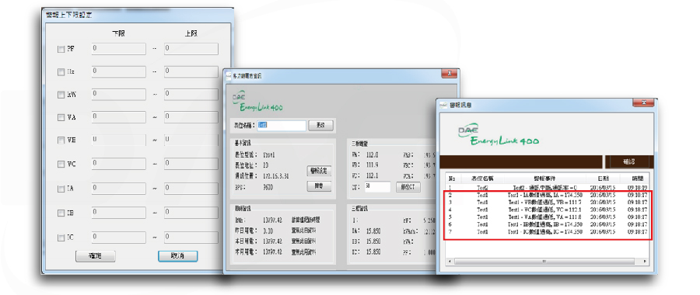The width and height of the screenshot is (700, 295).
Task: Select alarm row 5 with VA = 111.8
Action: tap(548, 217)
